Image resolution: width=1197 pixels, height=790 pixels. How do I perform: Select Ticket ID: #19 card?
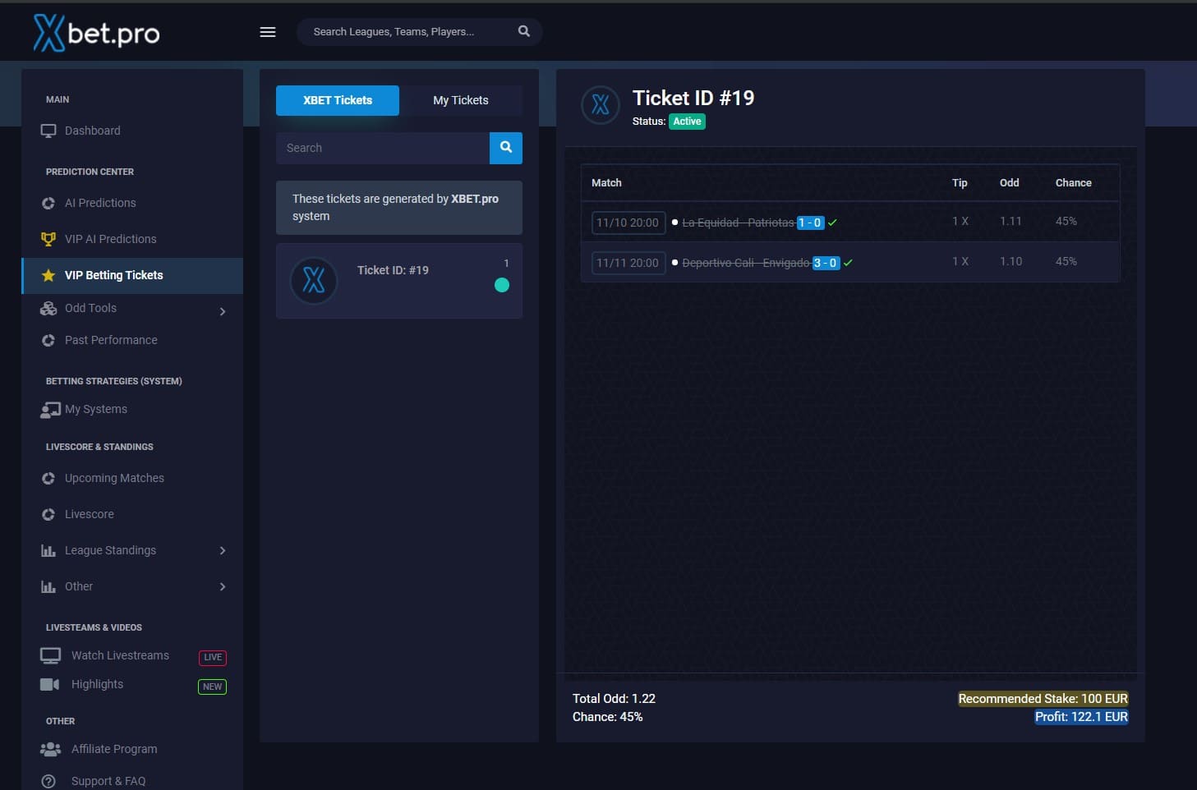tap(399, 281)
